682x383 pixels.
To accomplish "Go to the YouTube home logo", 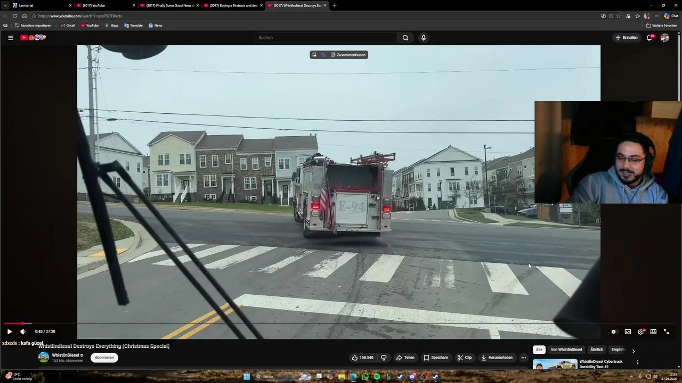I will pos(33,37).
